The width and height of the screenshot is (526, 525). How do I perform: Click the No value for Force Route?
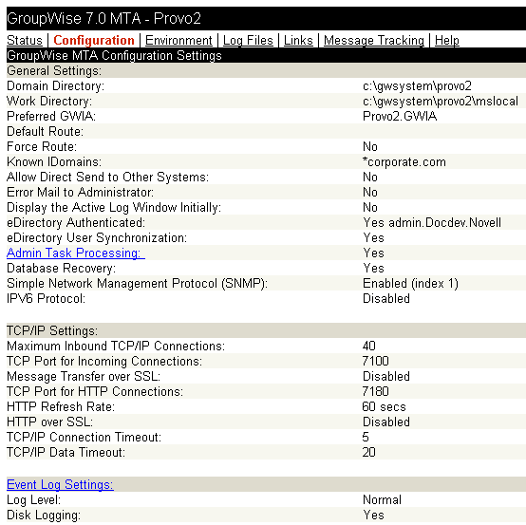coord(370,146)
